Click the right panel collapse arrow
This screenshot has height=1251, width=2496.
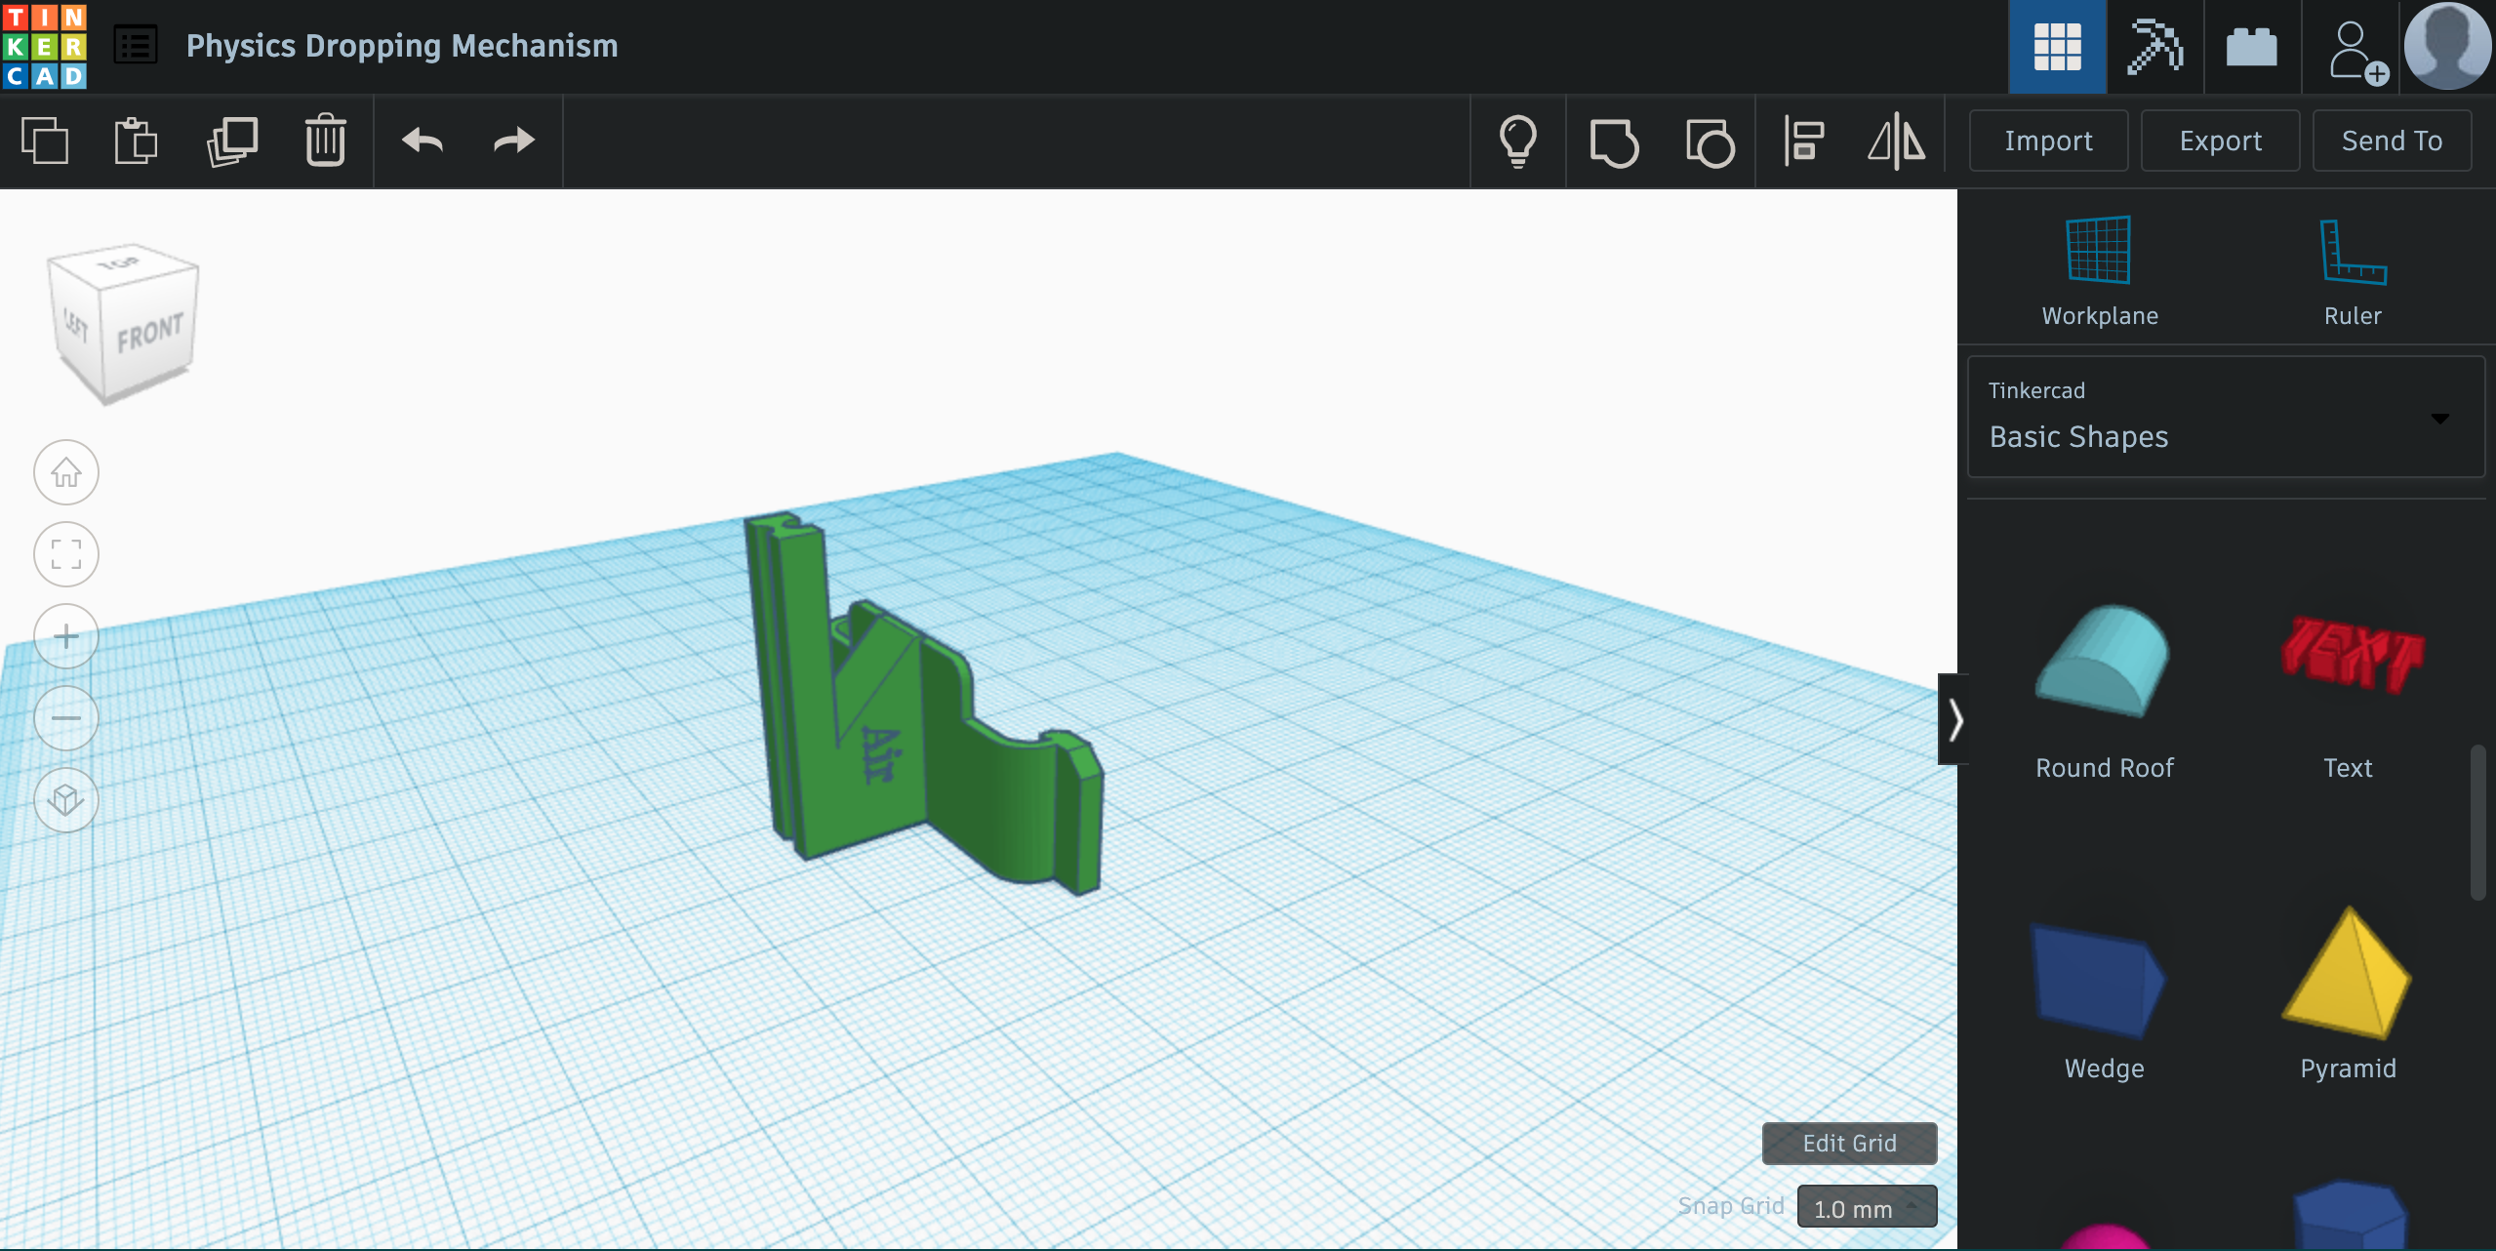pyautogui.click(x=1953, y=718)
